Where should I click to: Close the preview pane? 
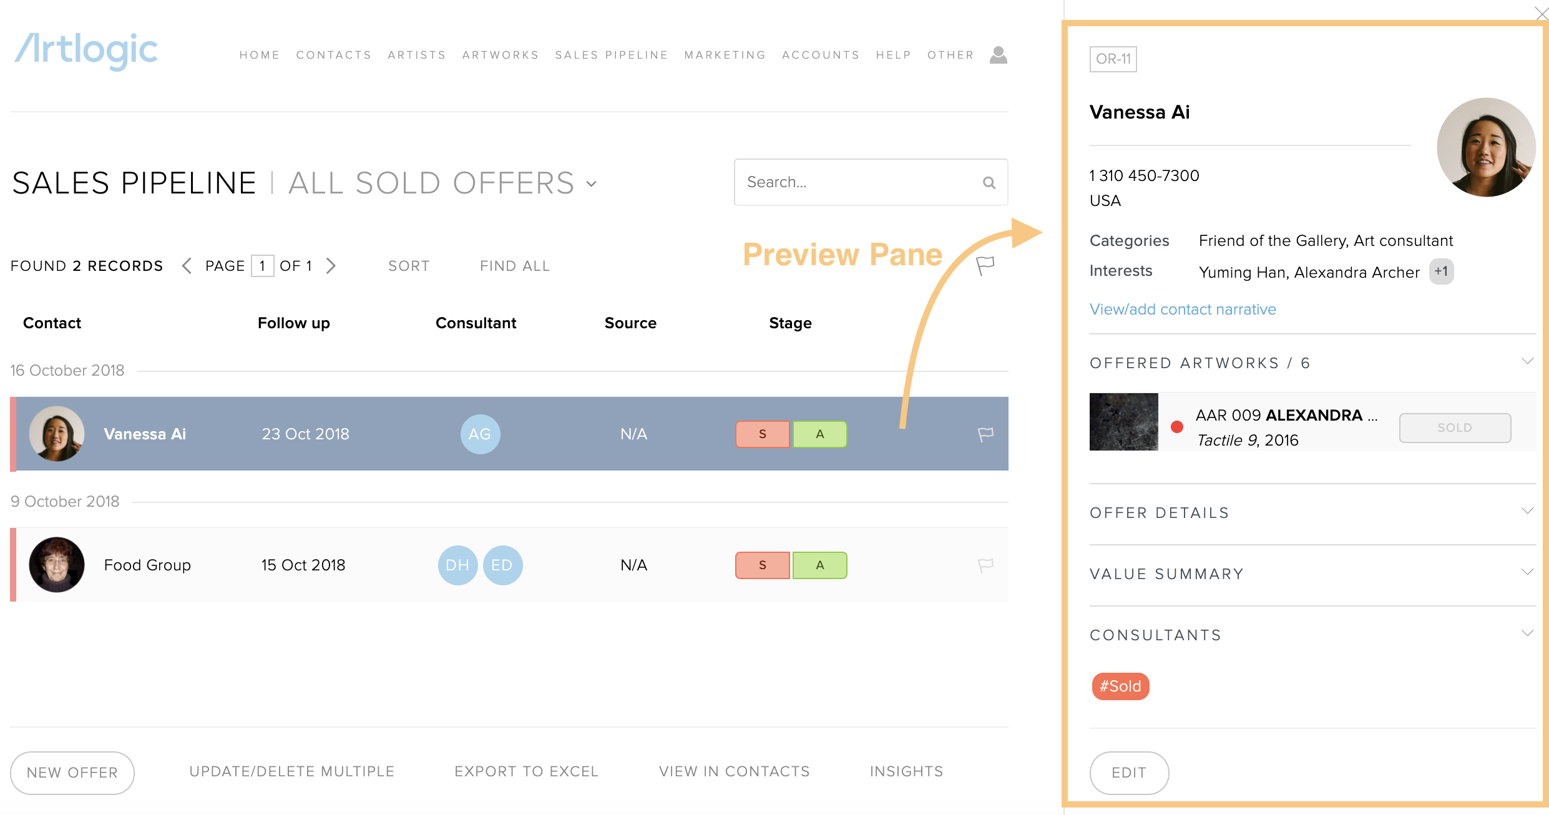pos(1541,13)
